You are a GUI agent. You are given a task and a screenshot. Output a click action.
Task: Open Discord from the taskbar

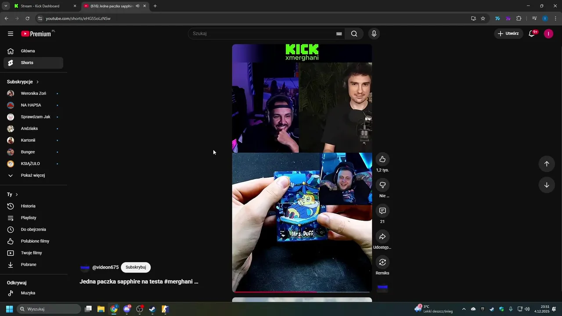127,309
